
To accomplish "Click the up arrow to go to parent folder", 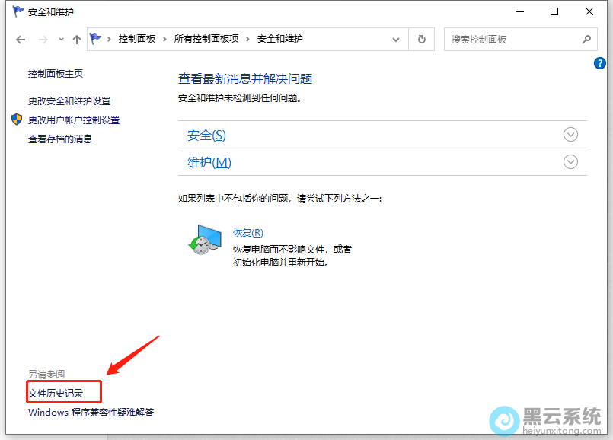I will point(76,39).
